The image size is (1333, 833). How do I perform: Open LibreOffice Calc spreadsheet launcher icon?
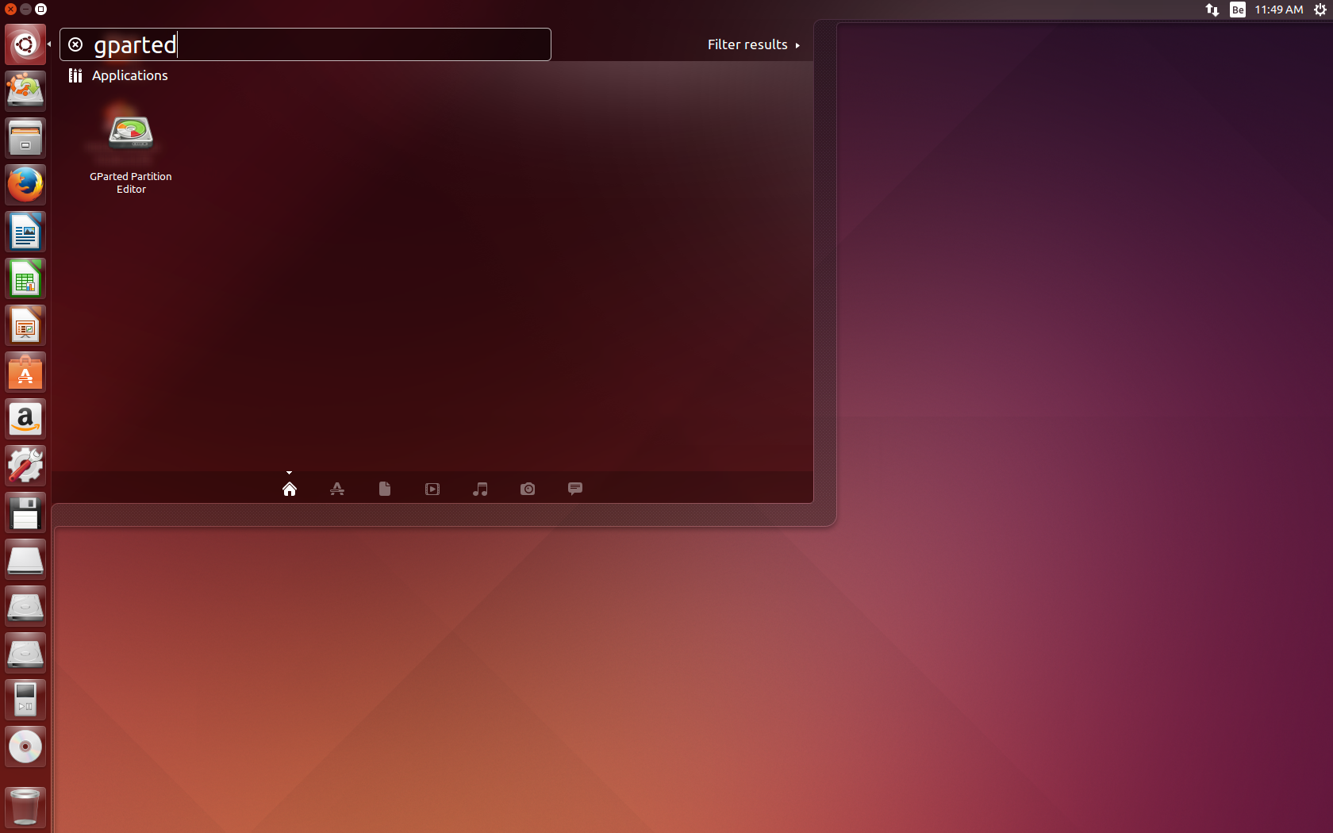pos(25,278)
